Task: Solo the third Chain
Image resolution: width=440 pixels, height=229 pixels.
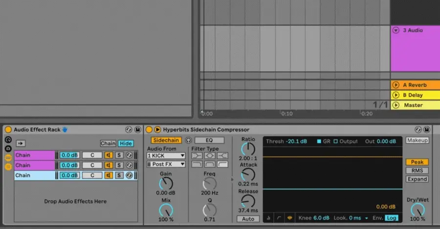Action: tap(119, 175)
